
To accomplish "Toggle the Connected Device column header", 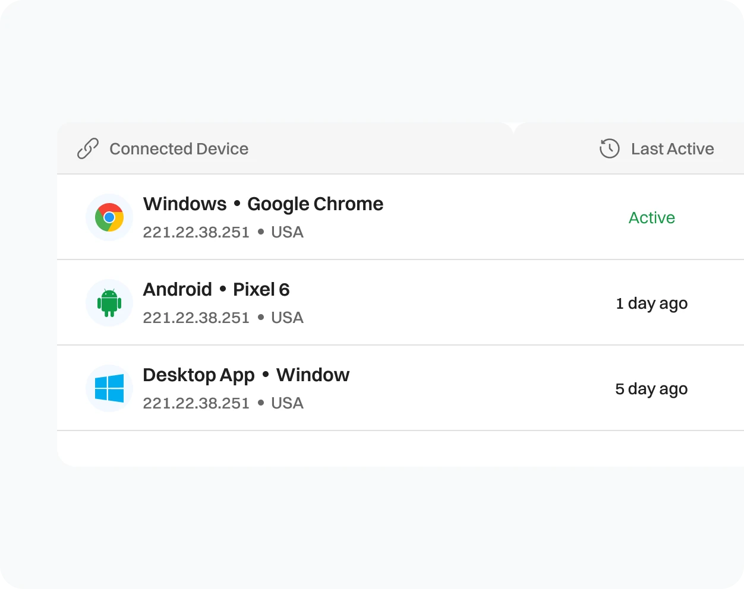I will click(179, 148).
